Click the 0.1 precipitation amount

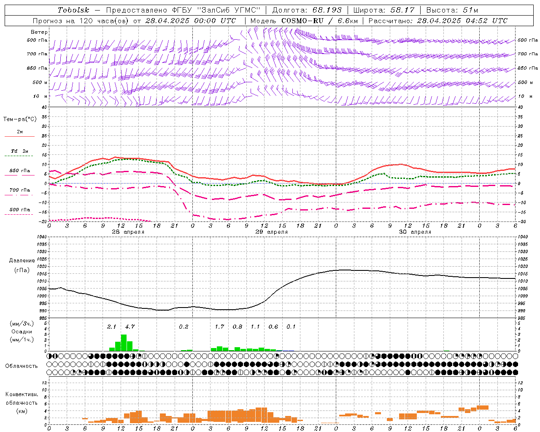coord(291,327)
